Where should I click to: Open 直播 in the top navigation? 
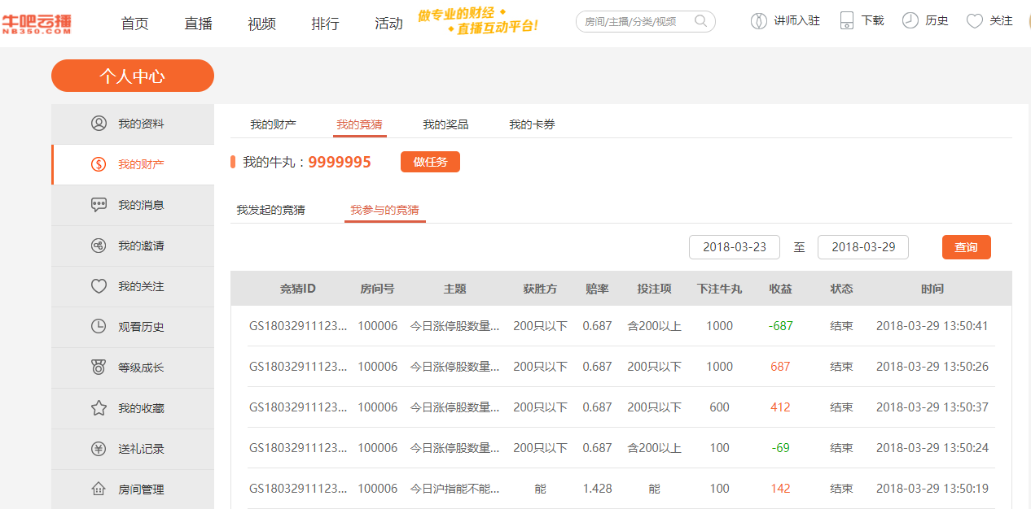(x=199, y=24)
